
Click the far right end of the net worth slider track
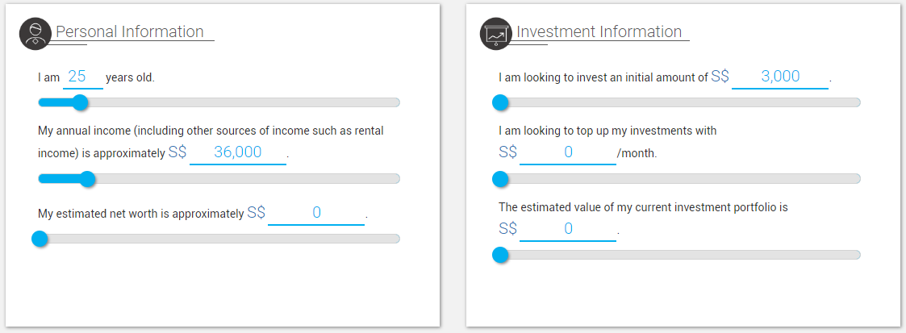[x=395, y=239]
